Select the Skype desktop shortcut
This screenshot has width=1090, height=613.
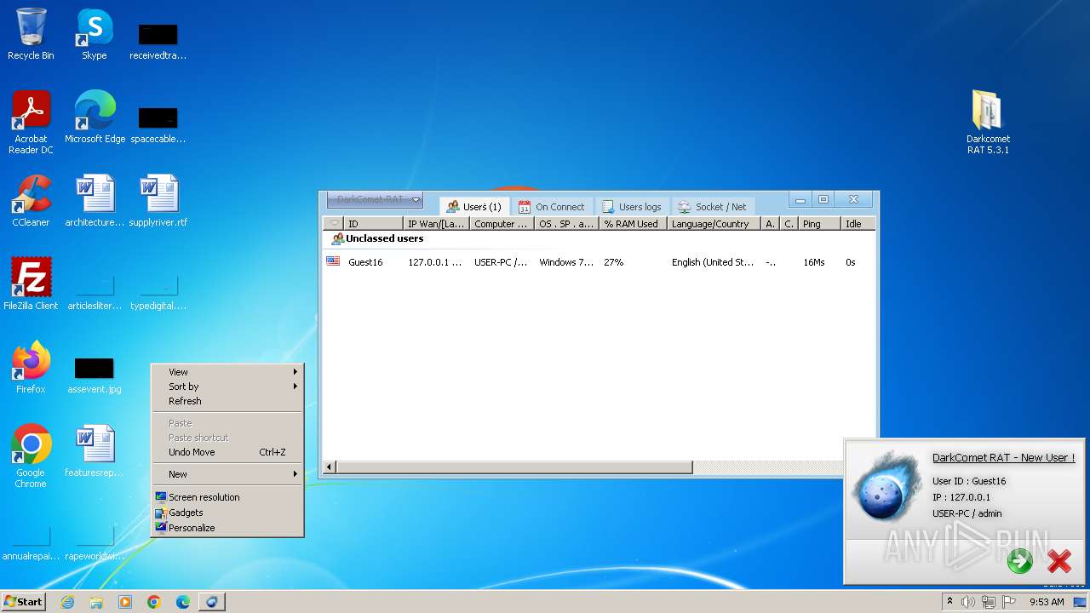[95, 35]
